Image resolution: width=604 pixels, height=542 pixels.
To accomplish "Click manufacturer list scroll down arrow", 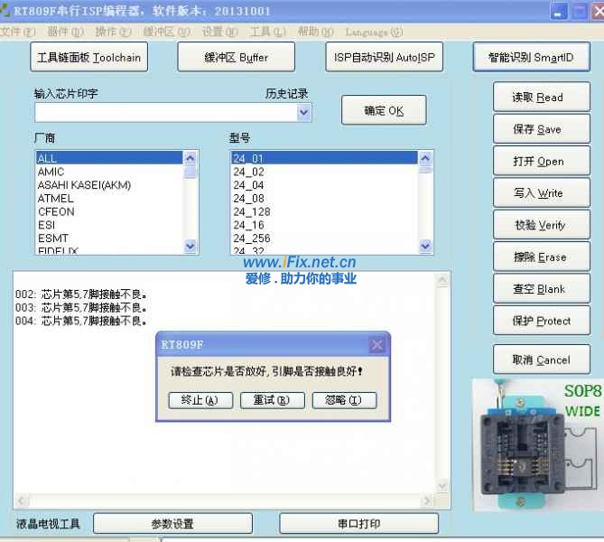I will (x=190, y=246).
